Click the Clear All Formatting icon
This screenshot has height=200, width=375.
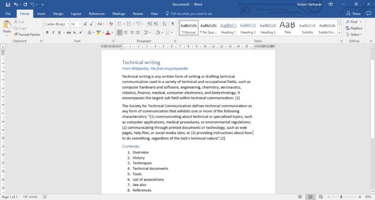[x=111, y=24]
